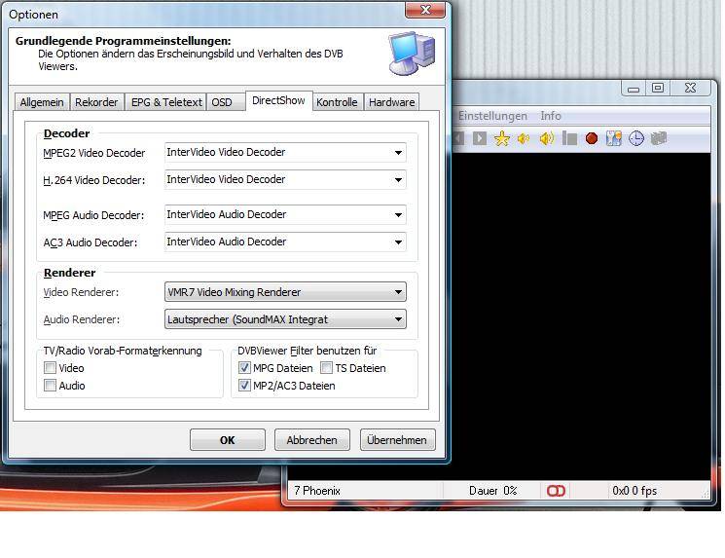
Task: Expand the Video Renderer dropdown
Action: pos(285,292)
